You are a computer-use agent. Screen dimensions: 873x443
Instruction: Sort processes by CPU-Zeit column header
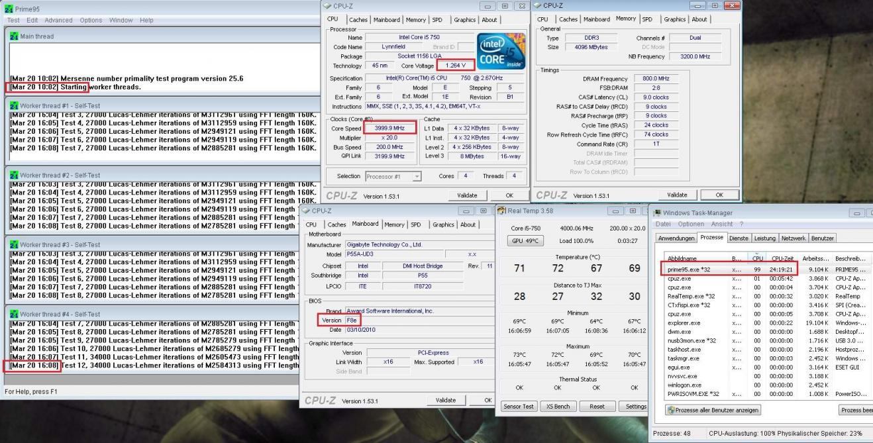click(x=783, y=259)
